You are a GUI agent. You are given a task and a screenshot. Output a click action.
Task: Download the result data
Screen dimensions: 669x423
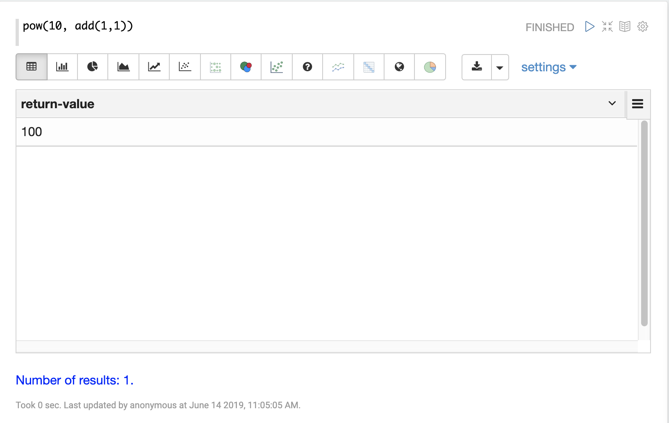pos(477,67)
